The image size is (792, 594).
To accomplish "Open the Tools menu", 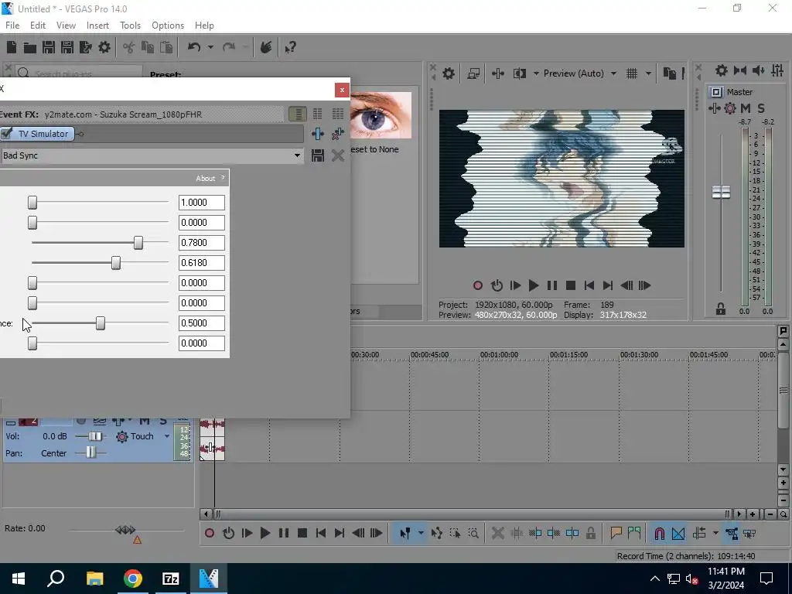I will point(130,26).
